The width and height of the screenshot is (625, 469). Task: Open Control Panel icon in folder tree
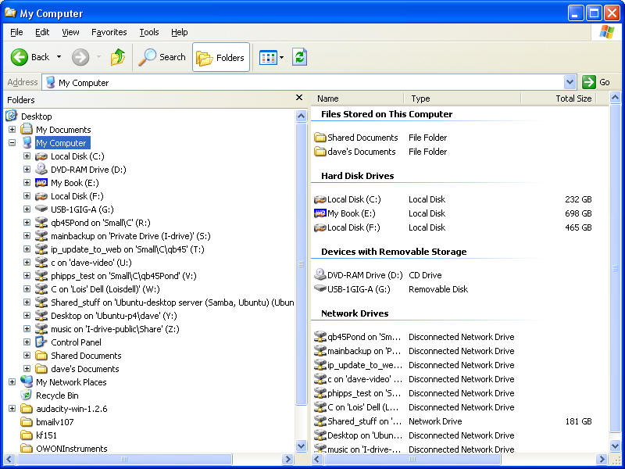[x=41, y=342]
